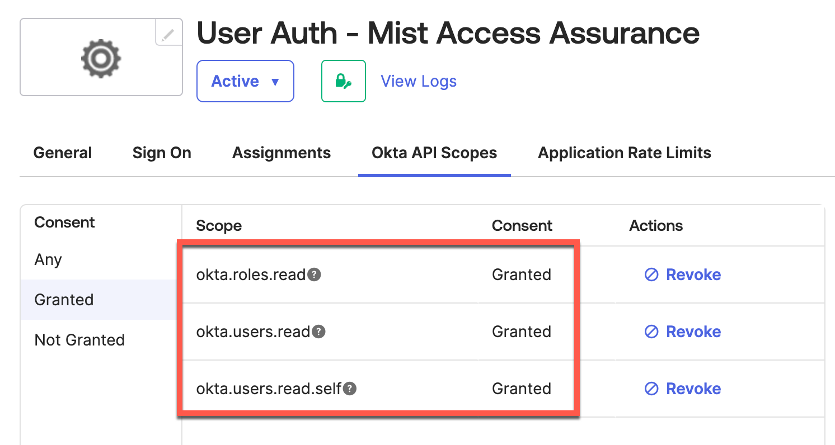This screenshot has height=445, width=835.
Task: Open the Assignments tab
Action: [x=282, y=153]
